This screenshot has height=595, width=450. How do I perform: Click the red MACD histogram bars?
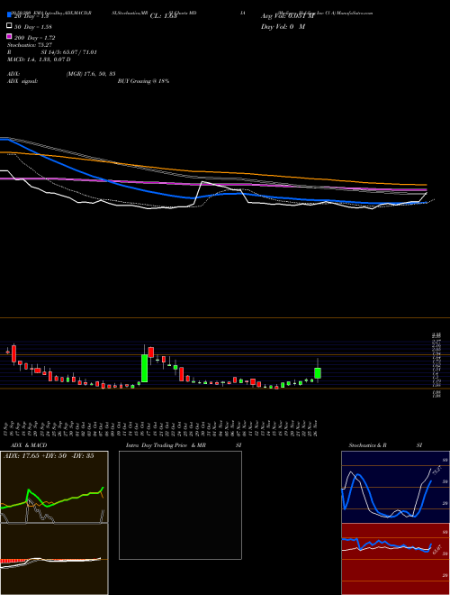(x=13, y=561)
